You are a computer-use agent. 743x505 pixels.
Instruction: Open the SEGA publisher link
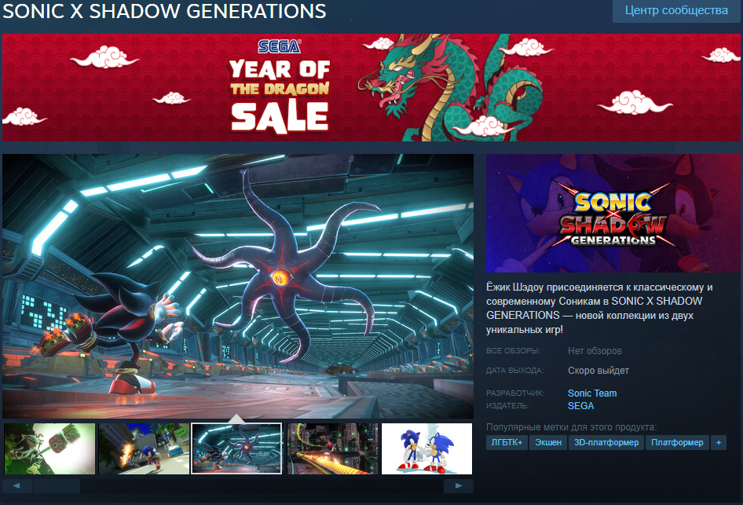[580, 406]
